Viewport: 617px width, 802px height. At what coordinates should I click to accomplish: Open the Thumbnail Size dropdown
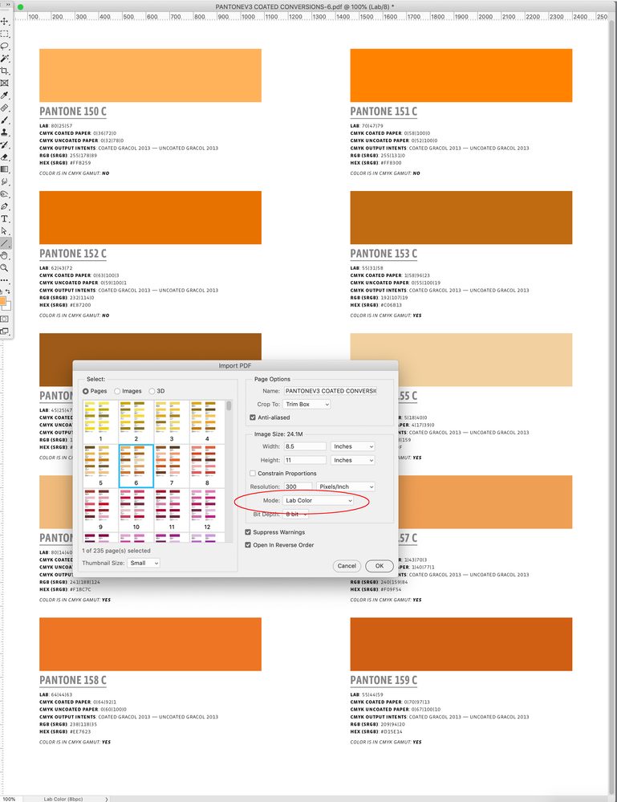(x=143, y=563)
